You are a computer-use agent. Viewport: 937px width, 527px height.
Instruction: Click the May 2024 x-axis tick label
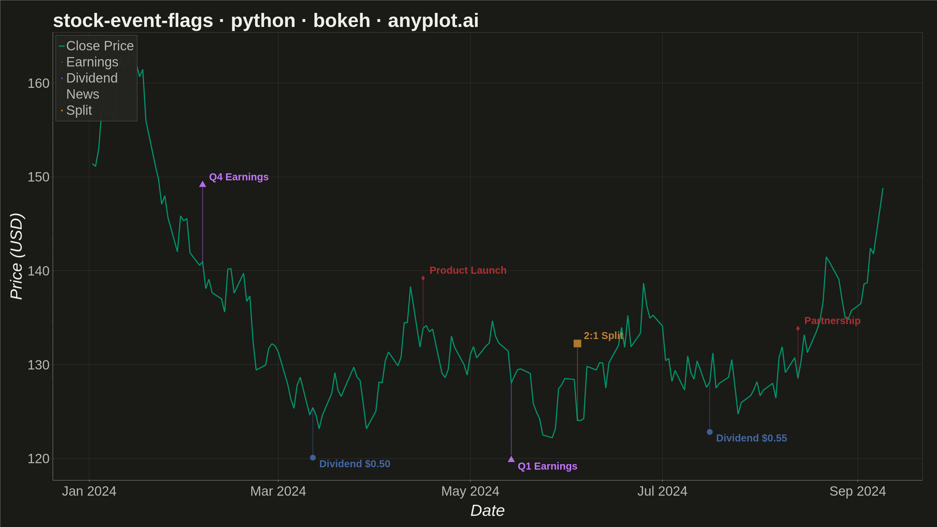(x=470, y=491)
